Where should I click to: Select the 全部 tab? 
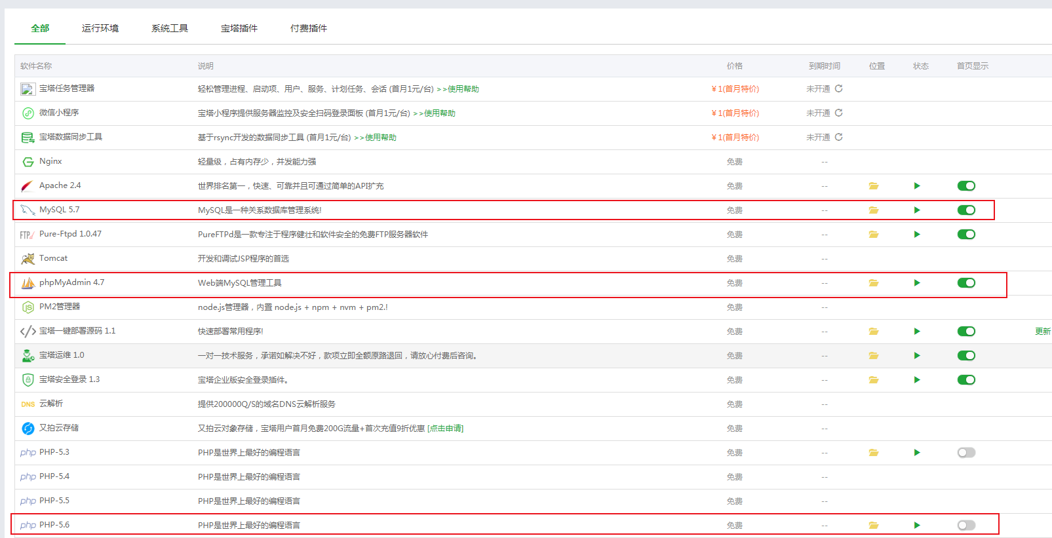[x=40, y=28]
